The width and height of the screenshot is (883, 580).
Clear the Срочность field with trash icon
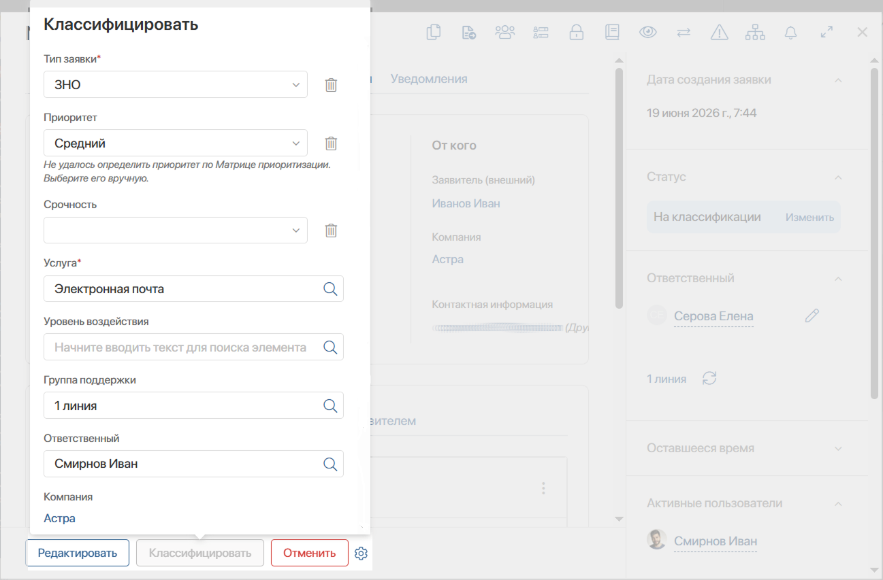coord(331,231)
